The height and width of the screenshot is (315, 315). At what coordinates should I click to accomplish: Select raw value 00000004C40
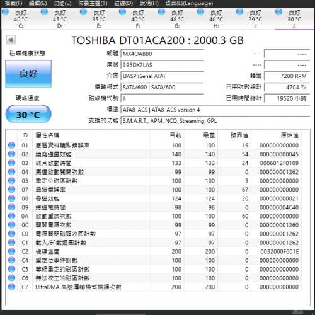pos(279,207)
